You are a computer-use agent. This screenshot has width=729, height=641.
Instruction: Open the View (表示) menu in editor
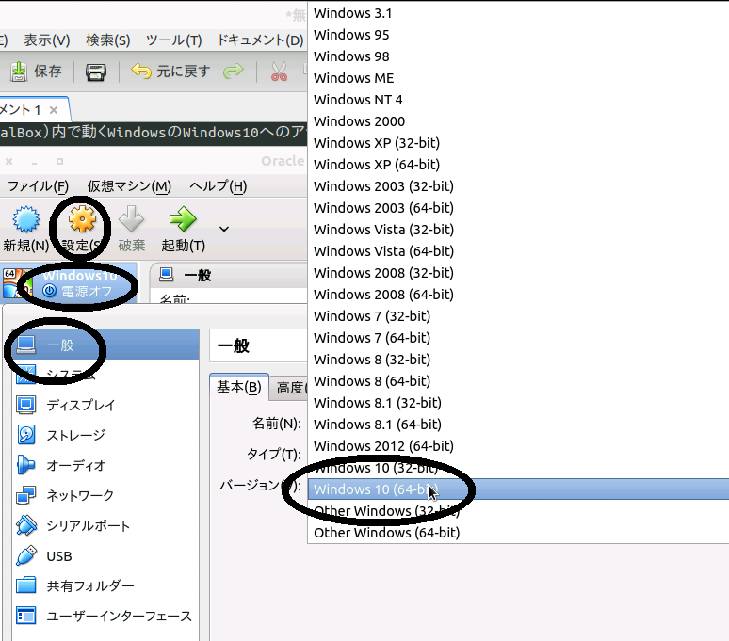coord(47,40)
